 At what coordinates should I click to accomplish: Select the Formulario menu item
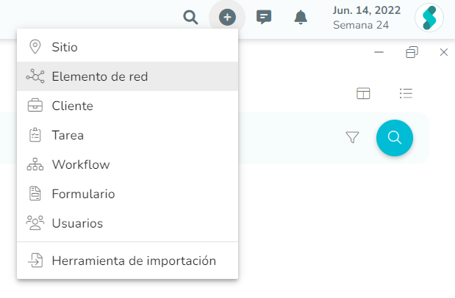(127, 194)
